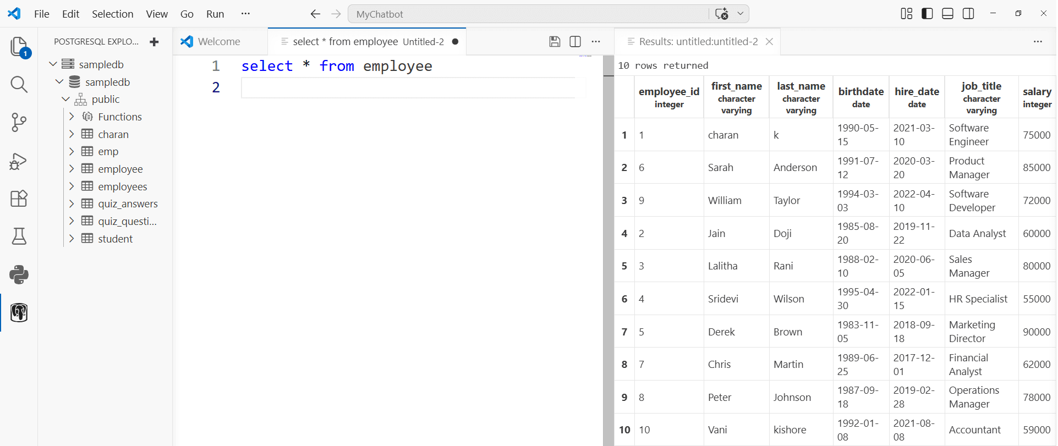This screenshot has height=446, width=1058.
Task: Open Source Control view
Action: pyautogui.click(x=19, y=122)
